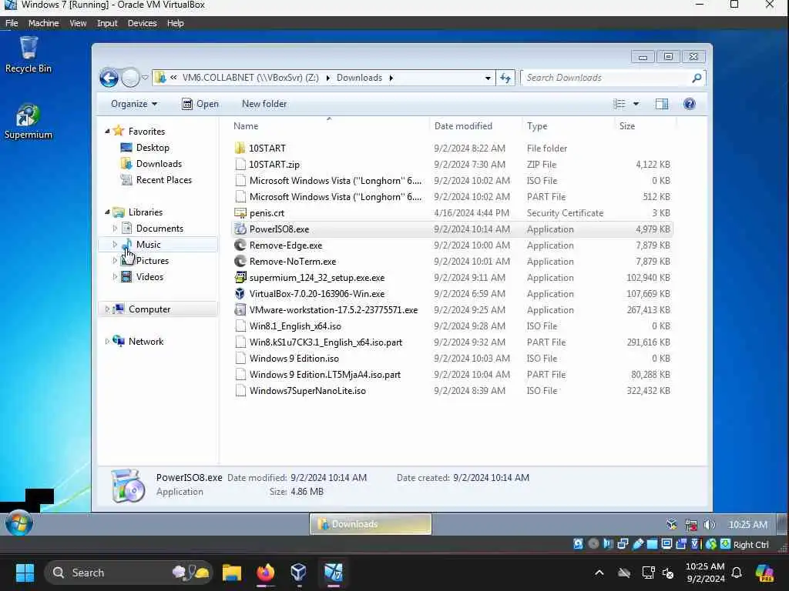Click the Downloads breadcrumb in address bar
The image size is (789, 591).
click(359, 78)
